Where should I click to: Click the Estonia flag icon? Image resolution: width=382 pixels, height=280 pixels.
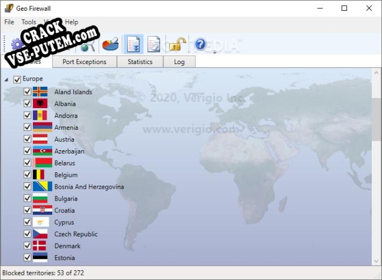click(x=40, y=258)
